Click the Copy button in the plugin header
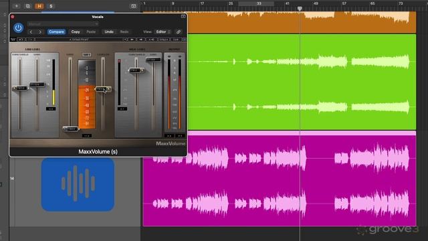This screenshot has height=241, width=428. click(76, 31)
